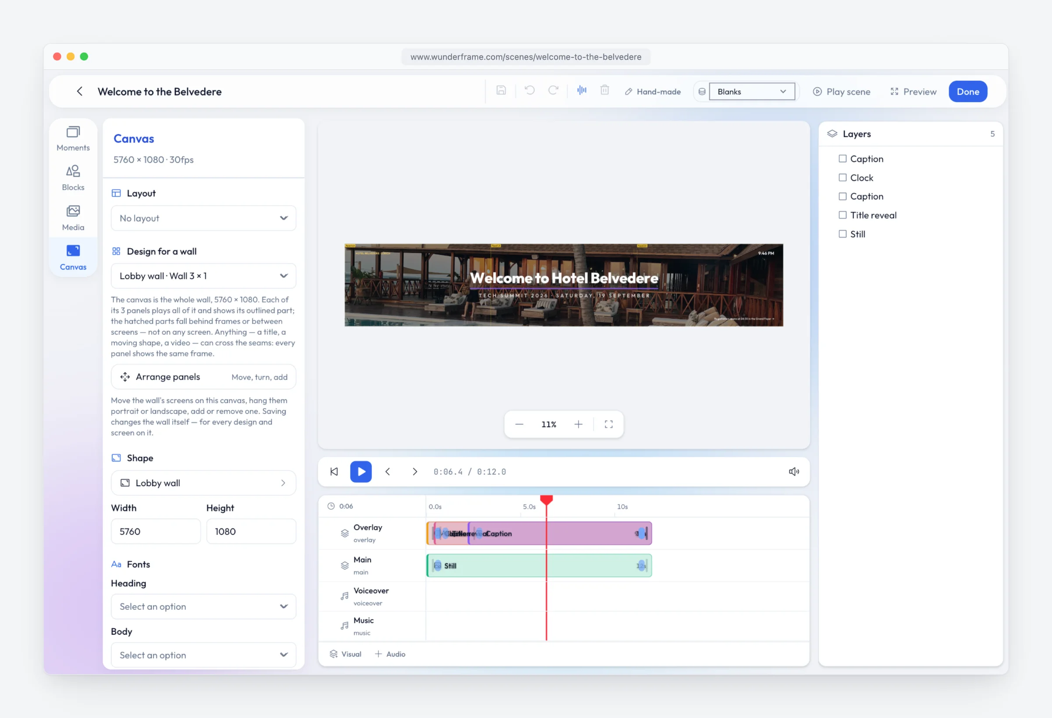Redo the last change
Image resolution: width=1052 pixels, height=718 pixels.
pos(553,91)
